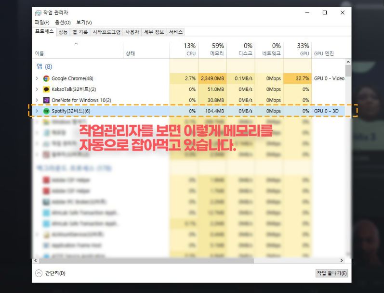Image resolution: width=384 pixels, height=293 pixels.
Task: Click the horizontal scrollbar thumb
Action: (146, 261)
